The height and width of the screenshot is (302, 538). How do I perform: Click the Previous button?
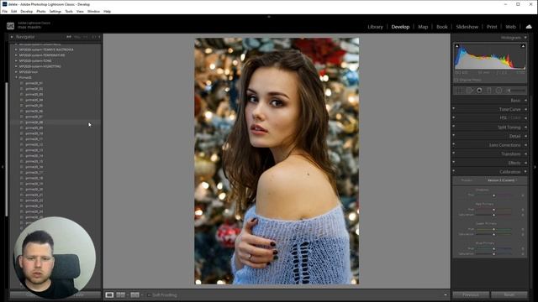471,294
